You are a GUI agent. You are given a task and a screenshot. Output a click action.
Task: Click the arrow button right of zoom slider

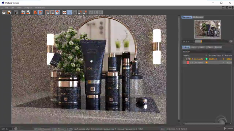click(x=231, y=41)
